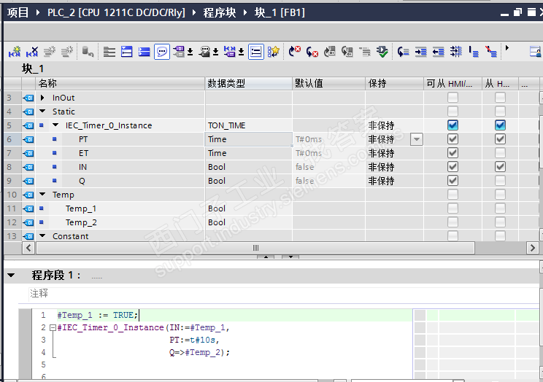Image resolution: width=543 pixels, height=382 pixels.
Task: Click the 注释 comment field
Action: [x=283, y=293]
